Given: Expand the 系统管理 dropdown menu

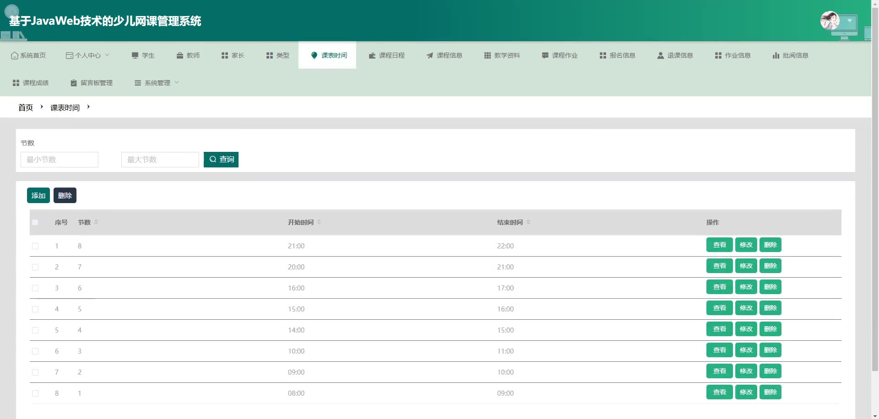Looking at the screenshot, I should tap(157, 83).
